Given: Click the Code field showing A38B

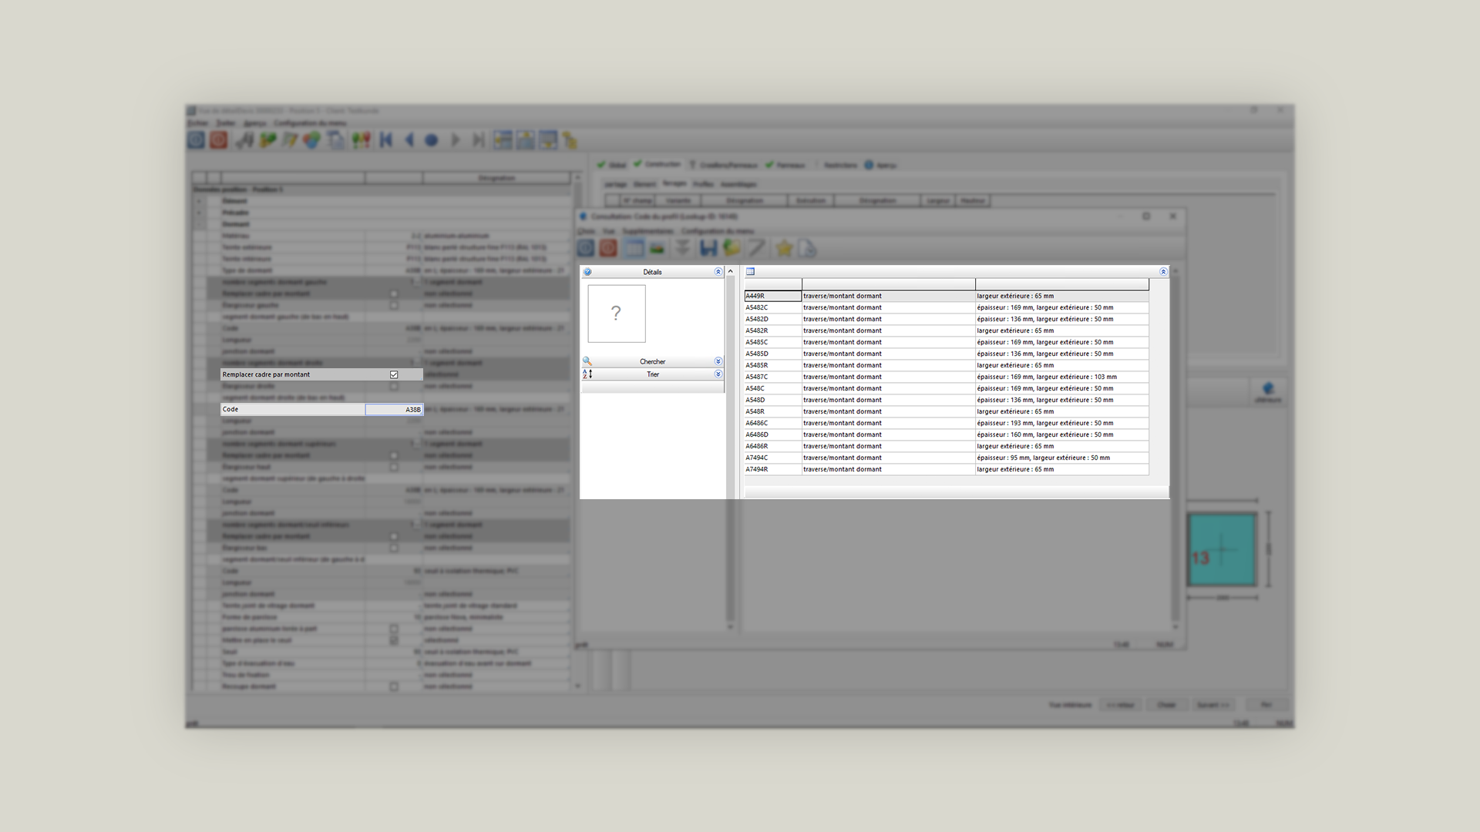Looking at the screenshot, I should click(394, 410).
